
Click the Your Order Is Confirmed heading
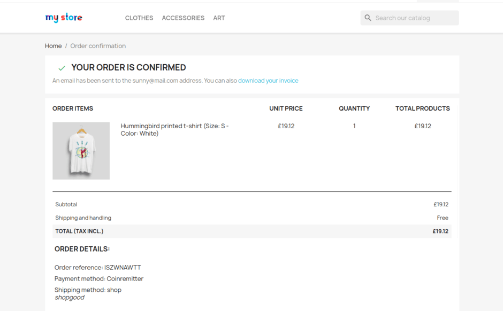pos(128,67)
